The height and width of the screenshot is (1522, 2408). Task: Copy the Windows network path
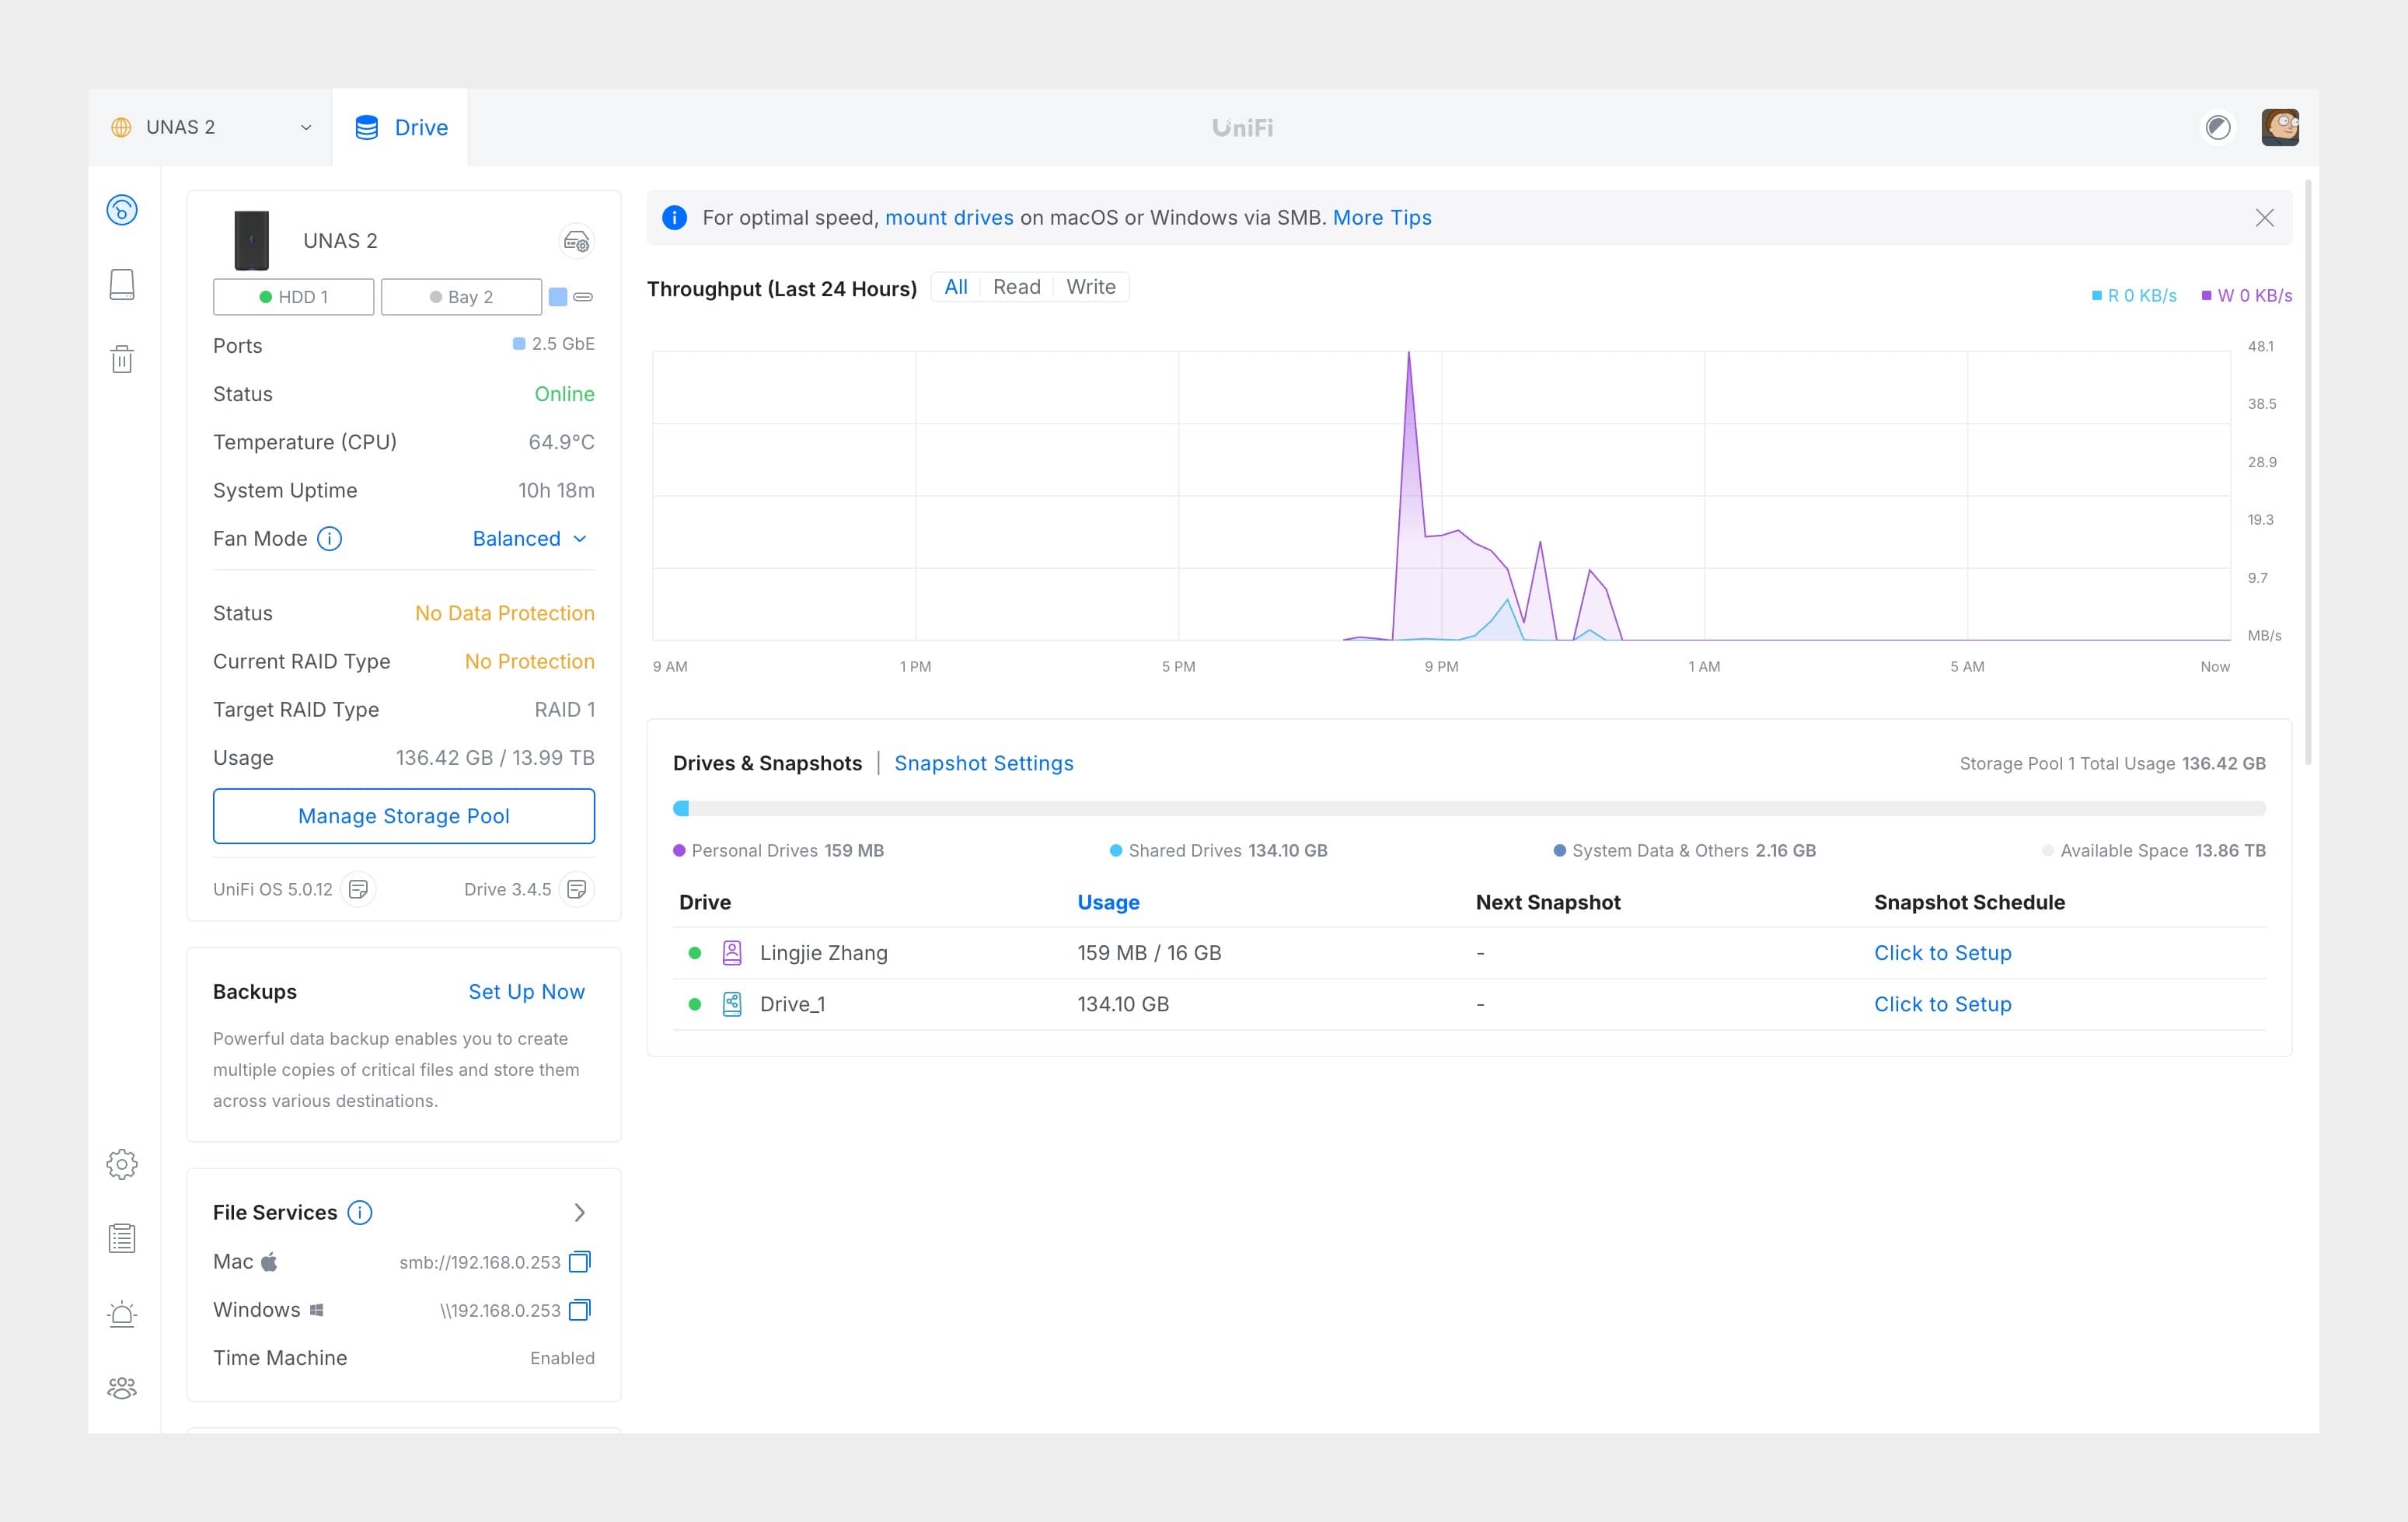(x=580, y=1310)
